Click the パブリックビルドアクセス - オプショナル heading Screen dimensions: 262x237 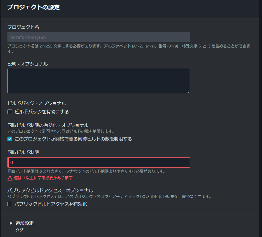click(50, 190)
